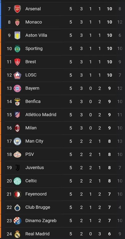
Task: Open the Brest team link
Action: pos(31,62)
